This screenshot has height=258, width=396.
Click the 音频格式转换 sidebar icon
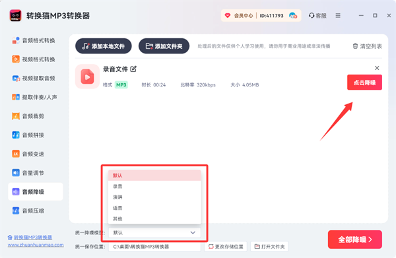[x=16, y=40]
